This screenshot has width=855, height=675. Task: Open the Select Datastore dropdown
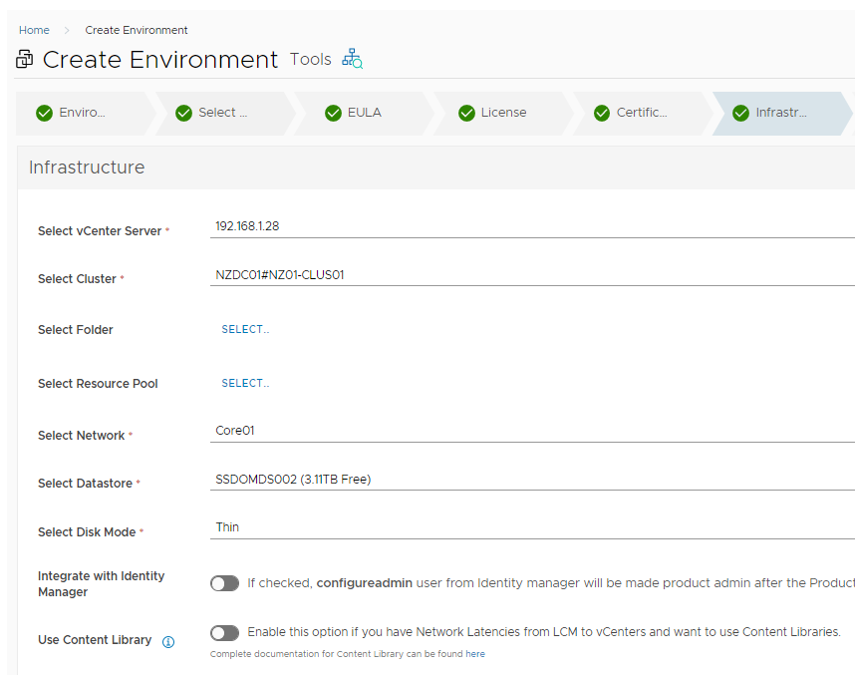(x=532, y=480)
